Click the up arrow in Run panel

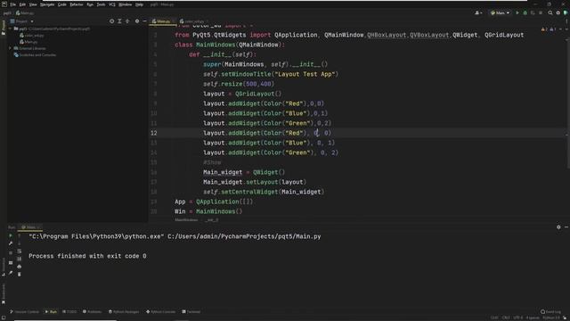pos(20,235)
